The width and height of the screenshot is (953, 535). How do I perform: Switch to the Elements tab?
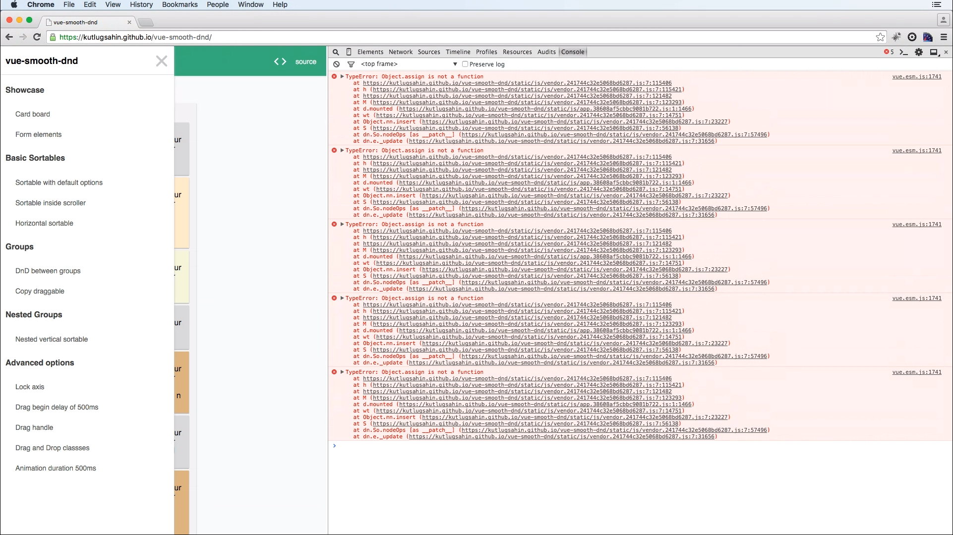(x=370, y=52)
